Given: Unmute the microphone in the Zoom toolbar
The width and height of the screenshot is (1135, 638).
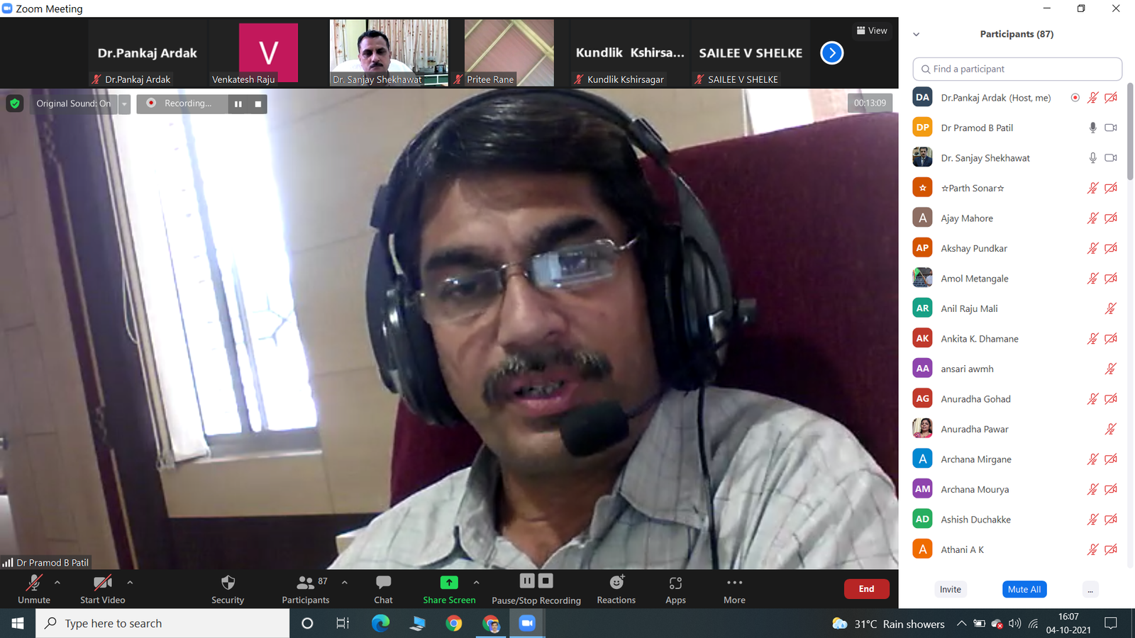Looking at the screenshot, I should click(x=34, y=589).
